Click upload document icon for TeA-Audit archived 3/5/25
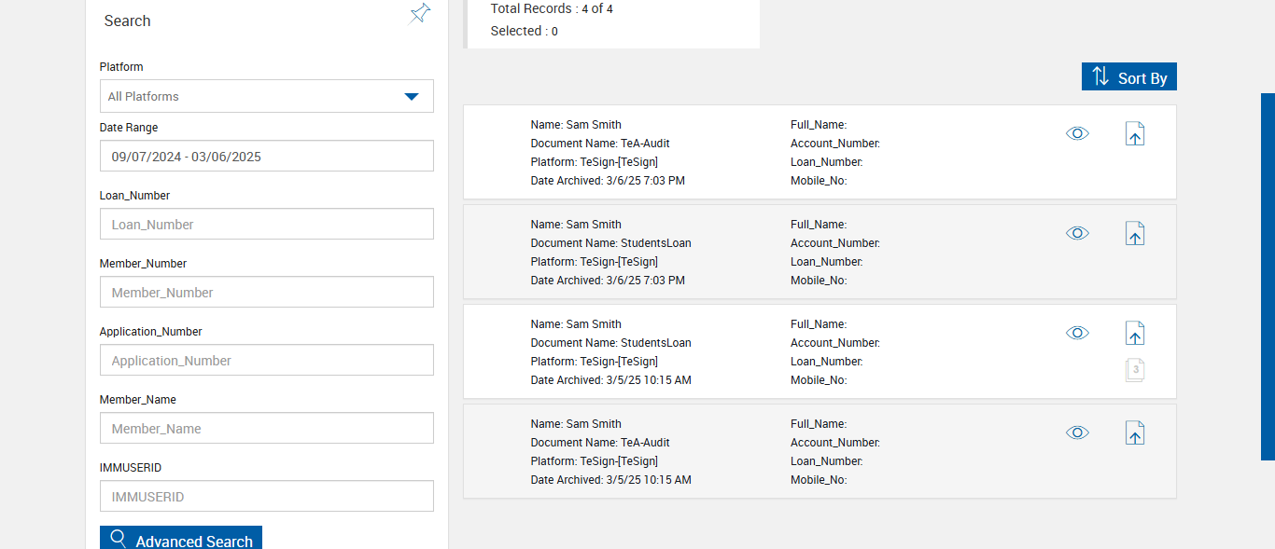The image size is (1275, 549). point(1134,433)
